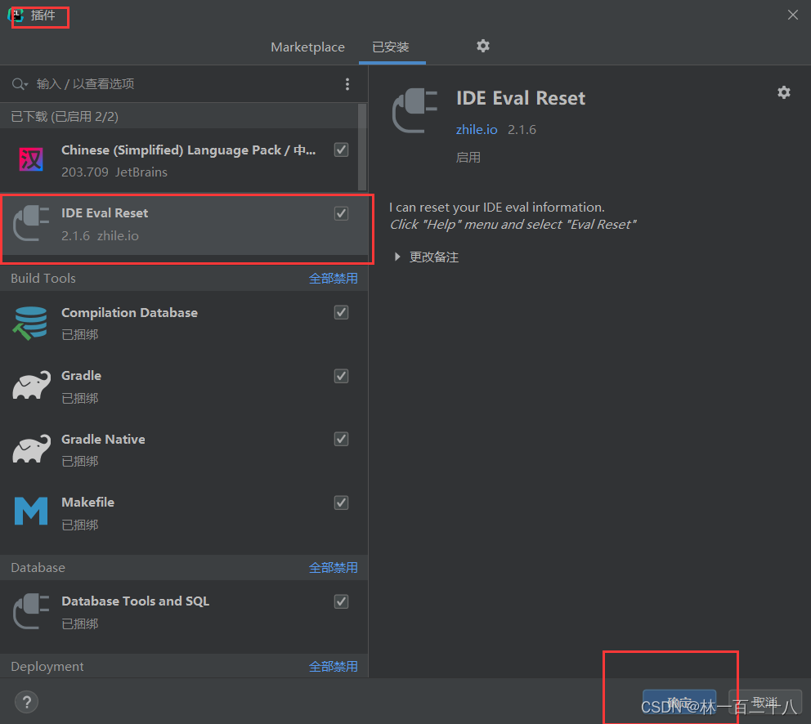Disable all Build Tools via 全部禁用

(x=333, y=278)
